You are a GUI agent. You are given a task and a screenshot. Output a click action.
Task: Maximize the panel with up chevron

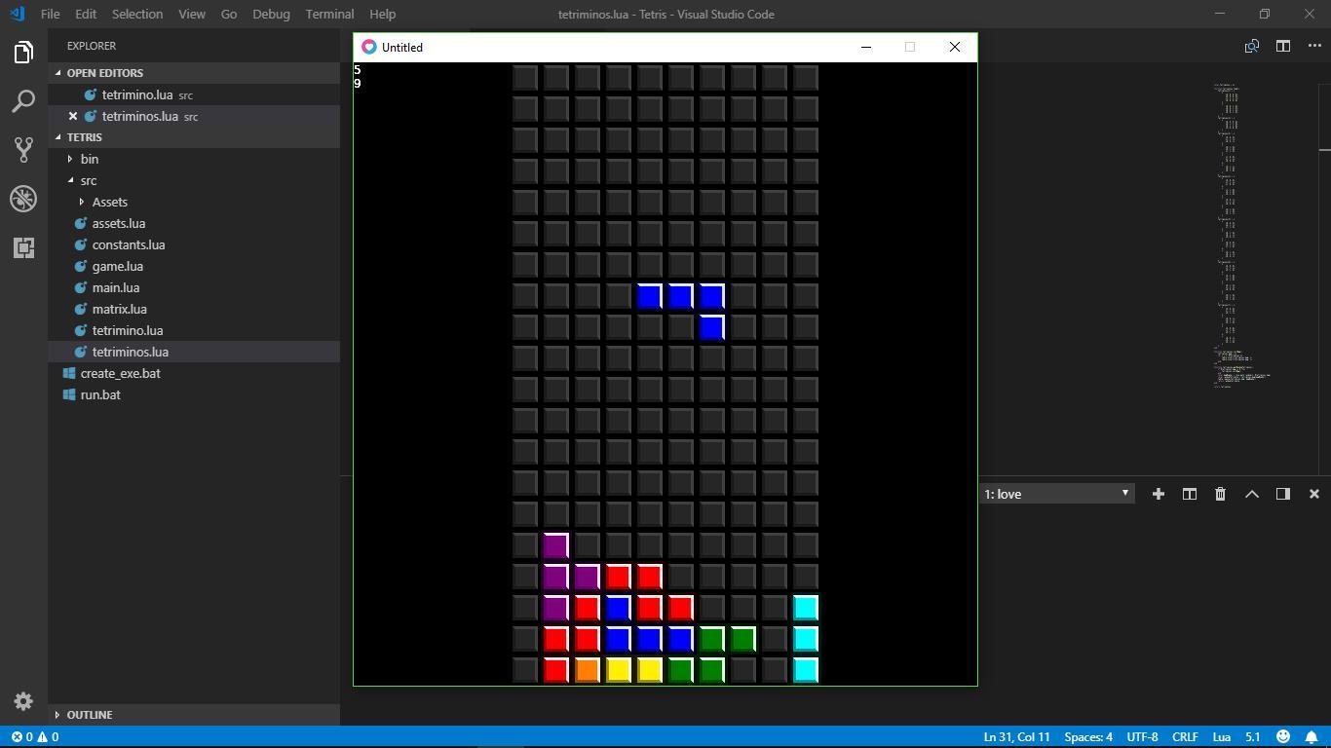(1252, 494)
